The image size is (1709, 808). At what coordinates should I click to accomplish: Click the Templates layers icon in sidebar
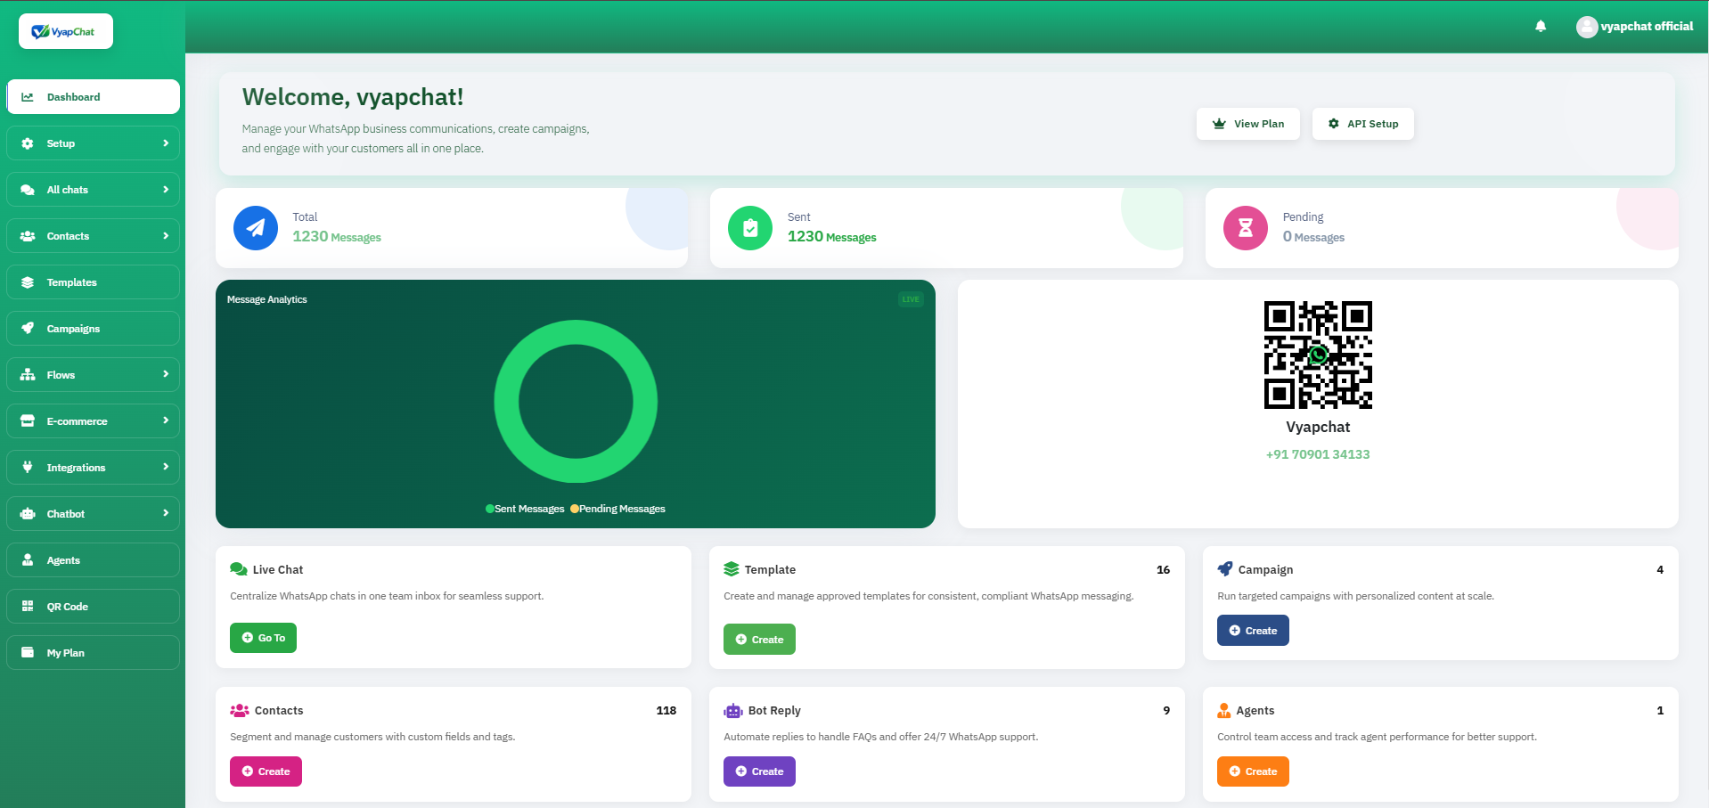pos(28,282)
